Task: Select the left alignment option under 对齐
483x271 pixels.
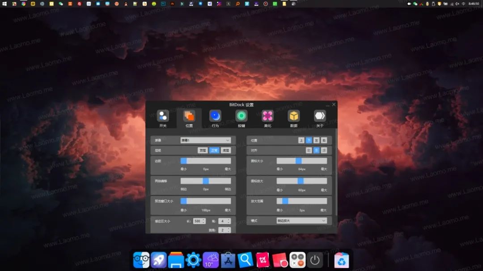Action: pyautogui.click(x=309, y=150)
